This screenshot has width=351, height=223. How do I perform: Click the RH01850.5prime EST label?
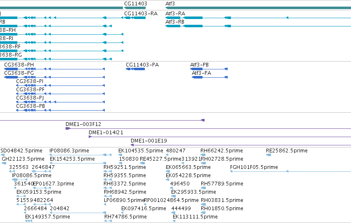tap(222, 209)
